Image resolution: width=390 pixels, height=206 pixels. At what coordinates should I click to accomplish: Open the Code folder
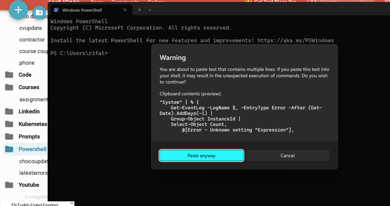click(25, 75)
